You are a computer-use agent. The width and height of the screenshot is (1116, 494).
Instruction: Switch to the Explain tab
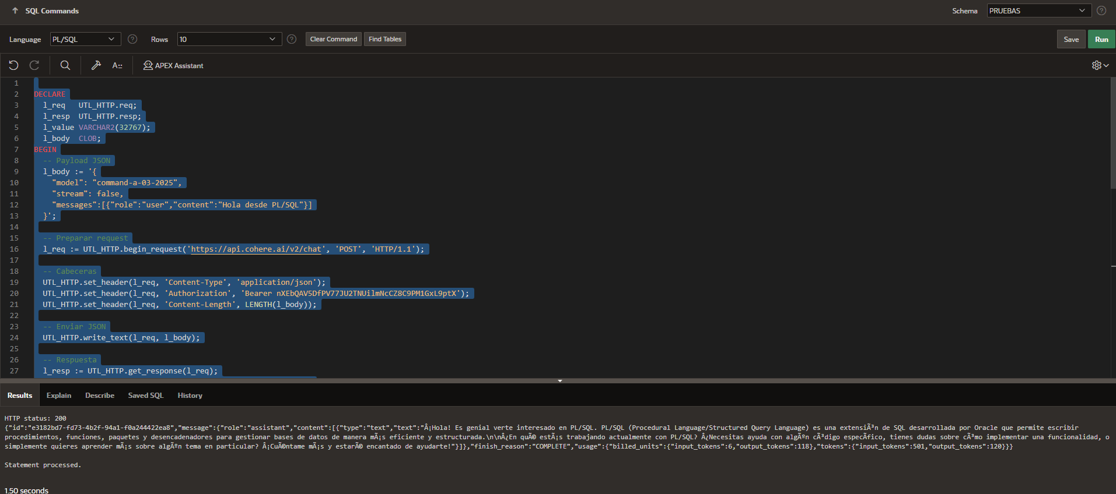[x=59, y=395]
